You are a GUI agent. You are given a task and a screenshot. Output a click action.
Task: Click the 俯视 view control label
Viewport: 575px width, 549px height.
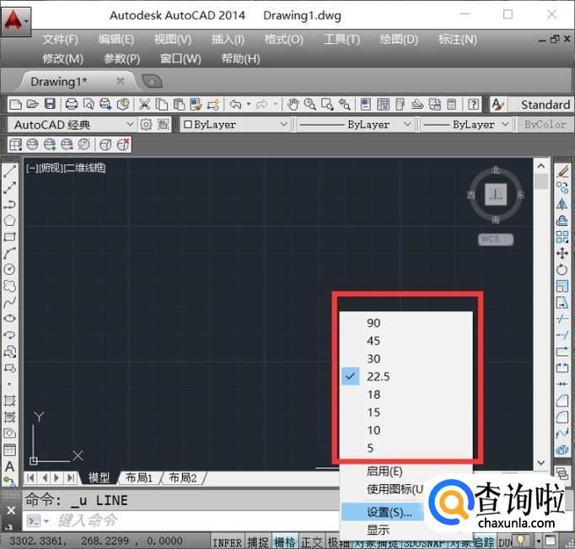(x=51, y=168)
